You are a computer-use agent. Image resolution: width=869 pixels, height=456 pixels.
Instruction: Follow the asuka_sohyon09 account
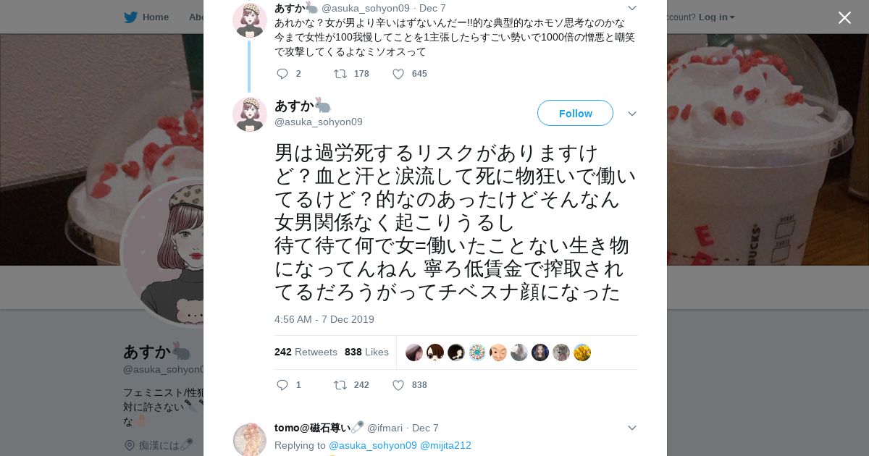coord(575,113)
